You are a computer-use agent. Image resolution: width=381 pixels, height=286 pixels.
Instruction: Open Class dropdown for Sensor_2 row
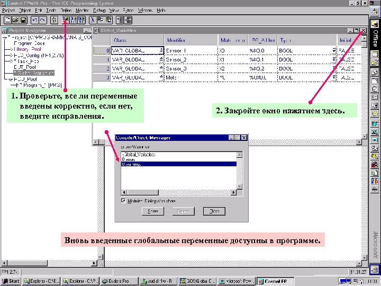[161, 59]
